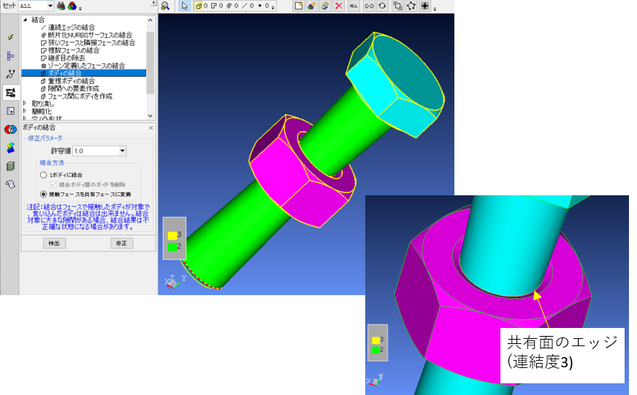Screen dimensions: 637x395
Task: Open the 許容値 tolerance dropdown
Action: pos(122,151)
